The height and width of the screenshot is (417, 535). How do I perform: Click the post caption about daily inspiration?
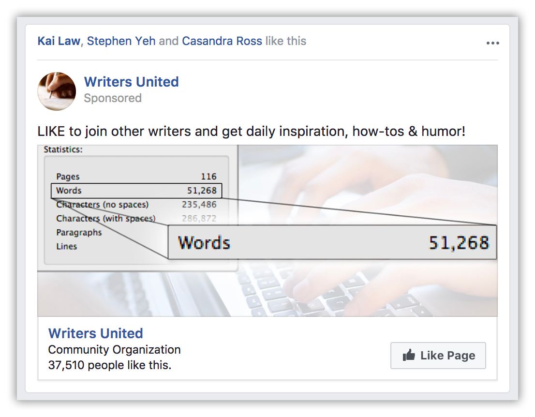coord(251,131)
